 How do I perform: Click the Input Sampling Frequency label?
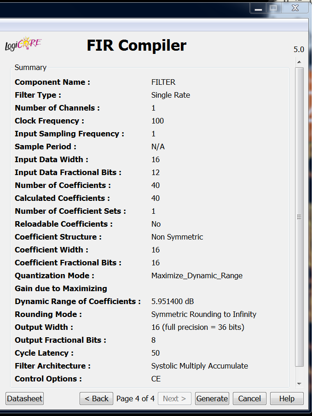click(69, 134)
